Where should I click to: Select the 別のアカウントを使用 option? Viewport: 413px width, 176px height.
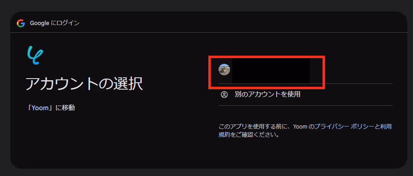(x=305, y=94)
